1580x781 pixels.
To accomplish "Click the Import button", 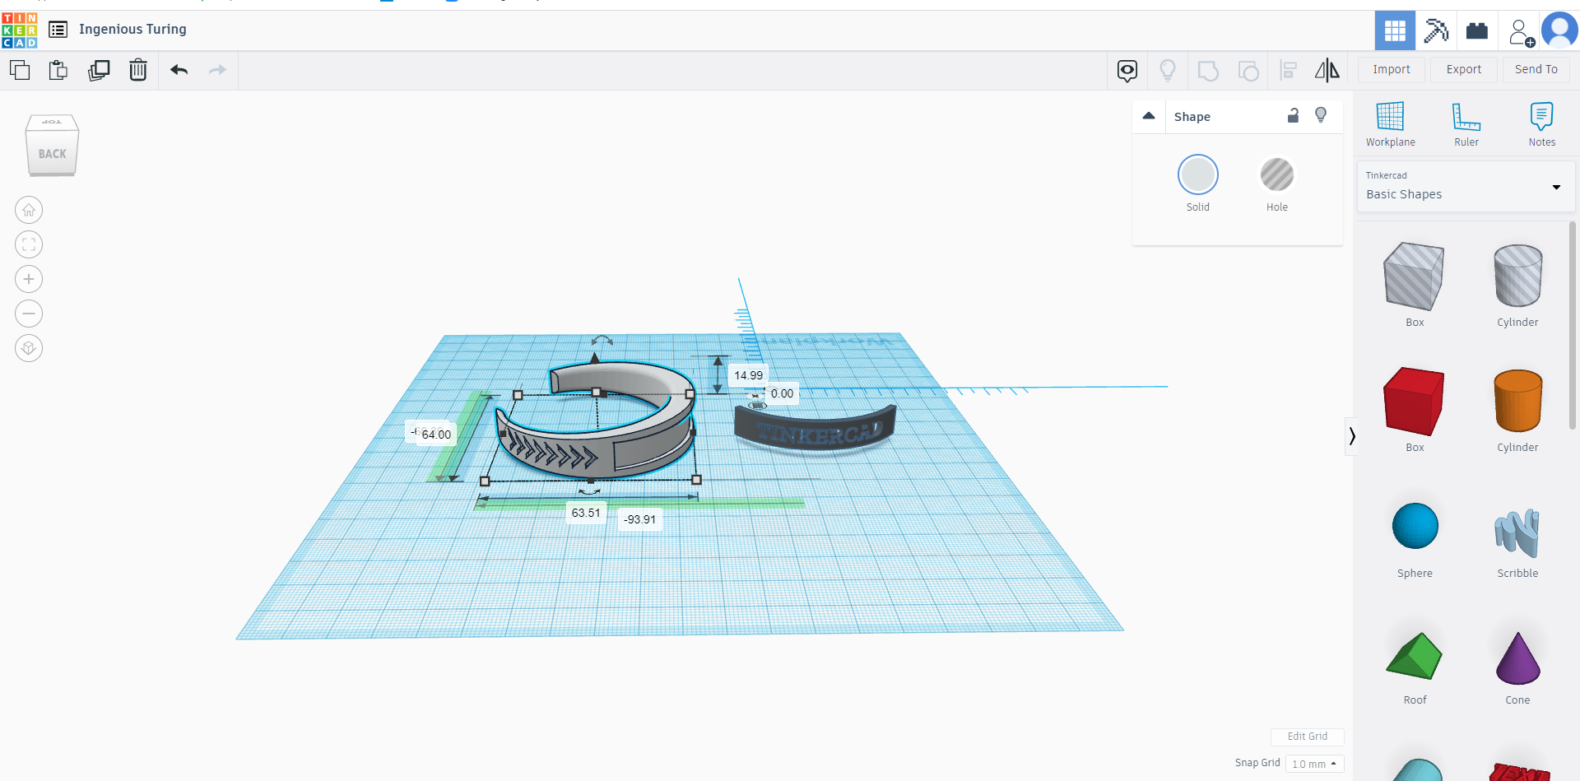I will pyautogui.click(x=1391, y=69).
